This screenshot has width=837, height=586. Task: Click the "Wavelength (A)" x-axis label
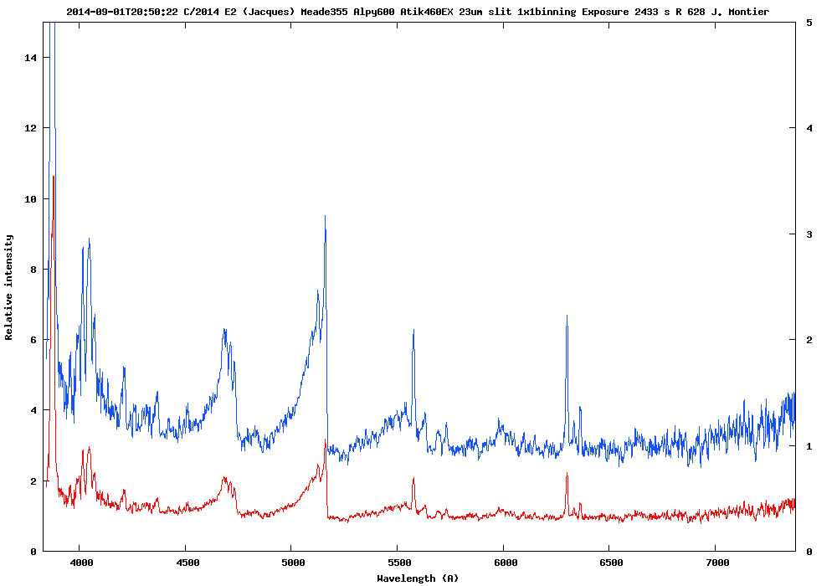coord(418,578)
